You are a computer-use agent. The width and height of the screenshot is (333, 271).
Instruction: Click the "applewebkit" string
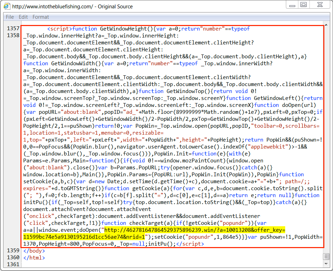pyautogui.click(x=270, y=147)
